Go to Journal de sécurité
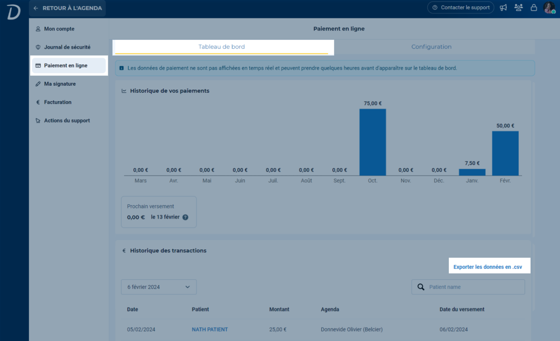 click(x=67, y=47)
